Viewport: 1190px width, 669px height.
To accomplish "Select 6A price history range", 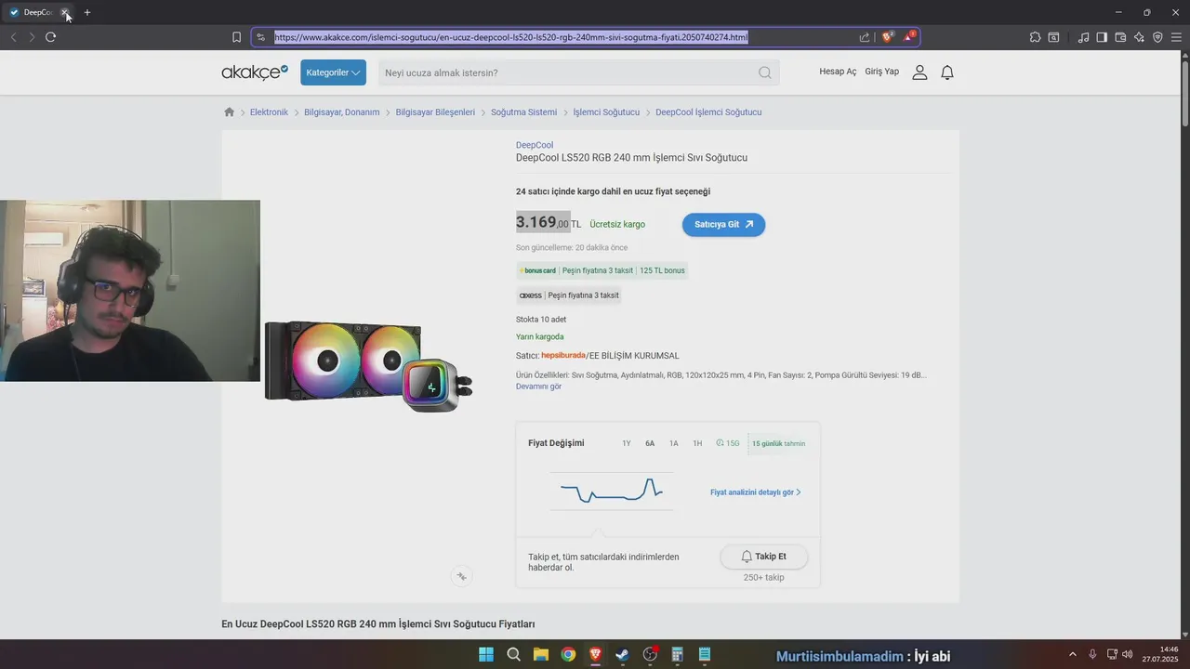I will coord(650,443).
